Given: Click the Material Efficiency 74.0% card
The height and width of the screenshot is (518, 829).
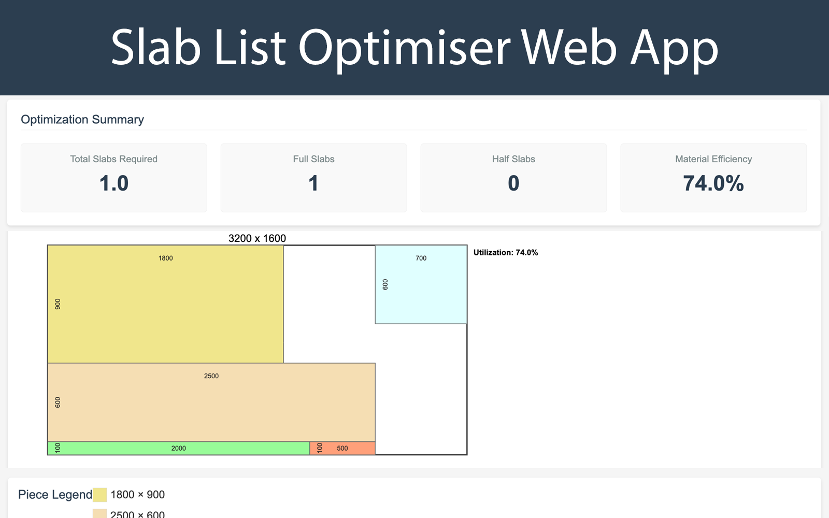Looking at the screenshot, I should click(x=713, y=177).
